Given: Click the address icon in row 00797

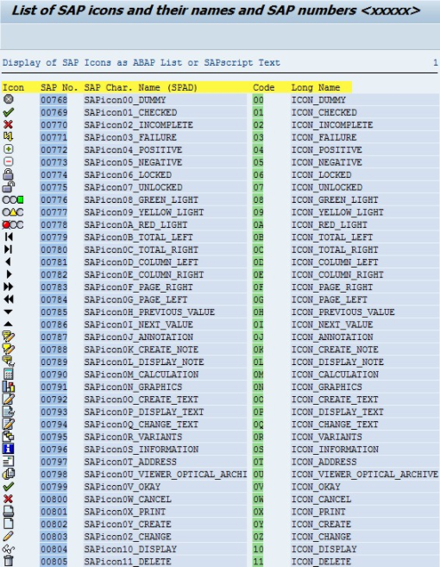Looking at the screenshot, I should pos(9,462).
